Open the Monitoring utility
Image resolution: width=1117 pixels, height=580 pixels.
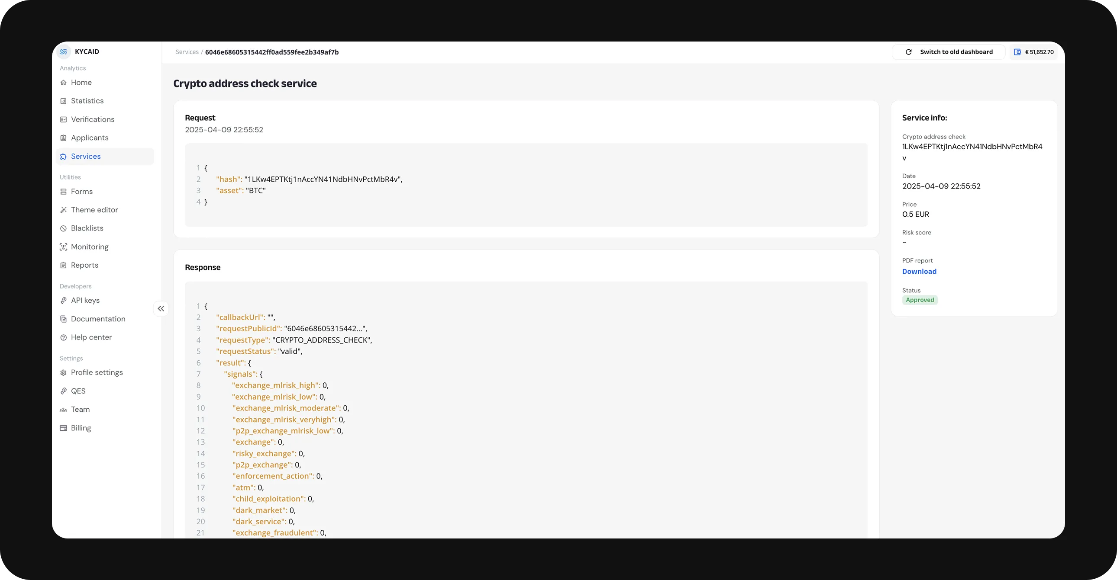[89, 247]
